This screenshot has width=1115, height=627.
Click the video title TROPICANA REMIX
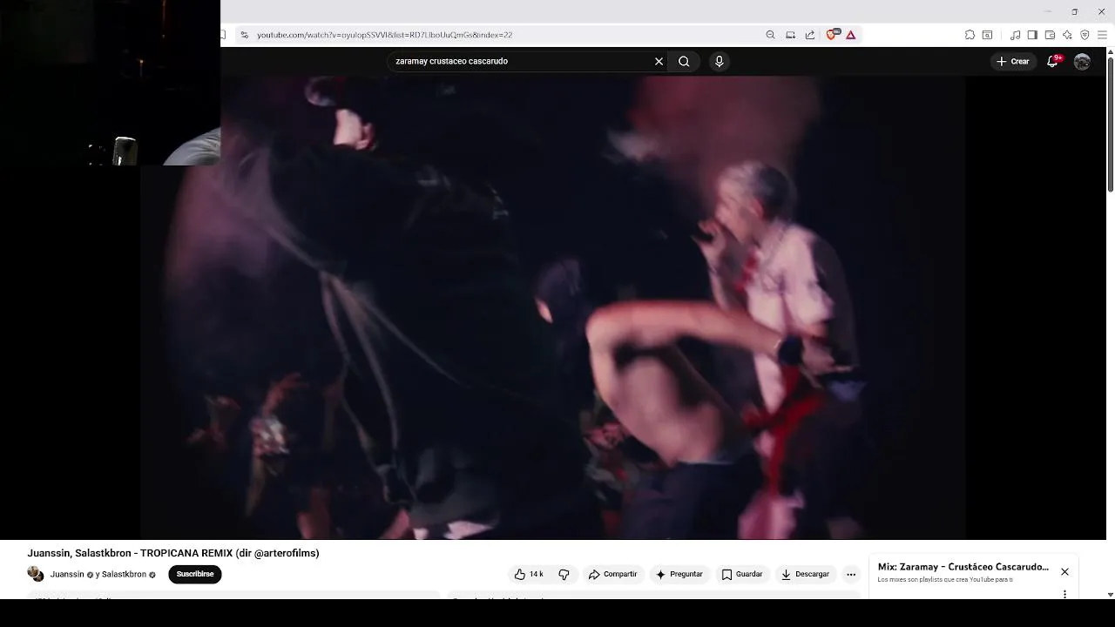point(173,553)
